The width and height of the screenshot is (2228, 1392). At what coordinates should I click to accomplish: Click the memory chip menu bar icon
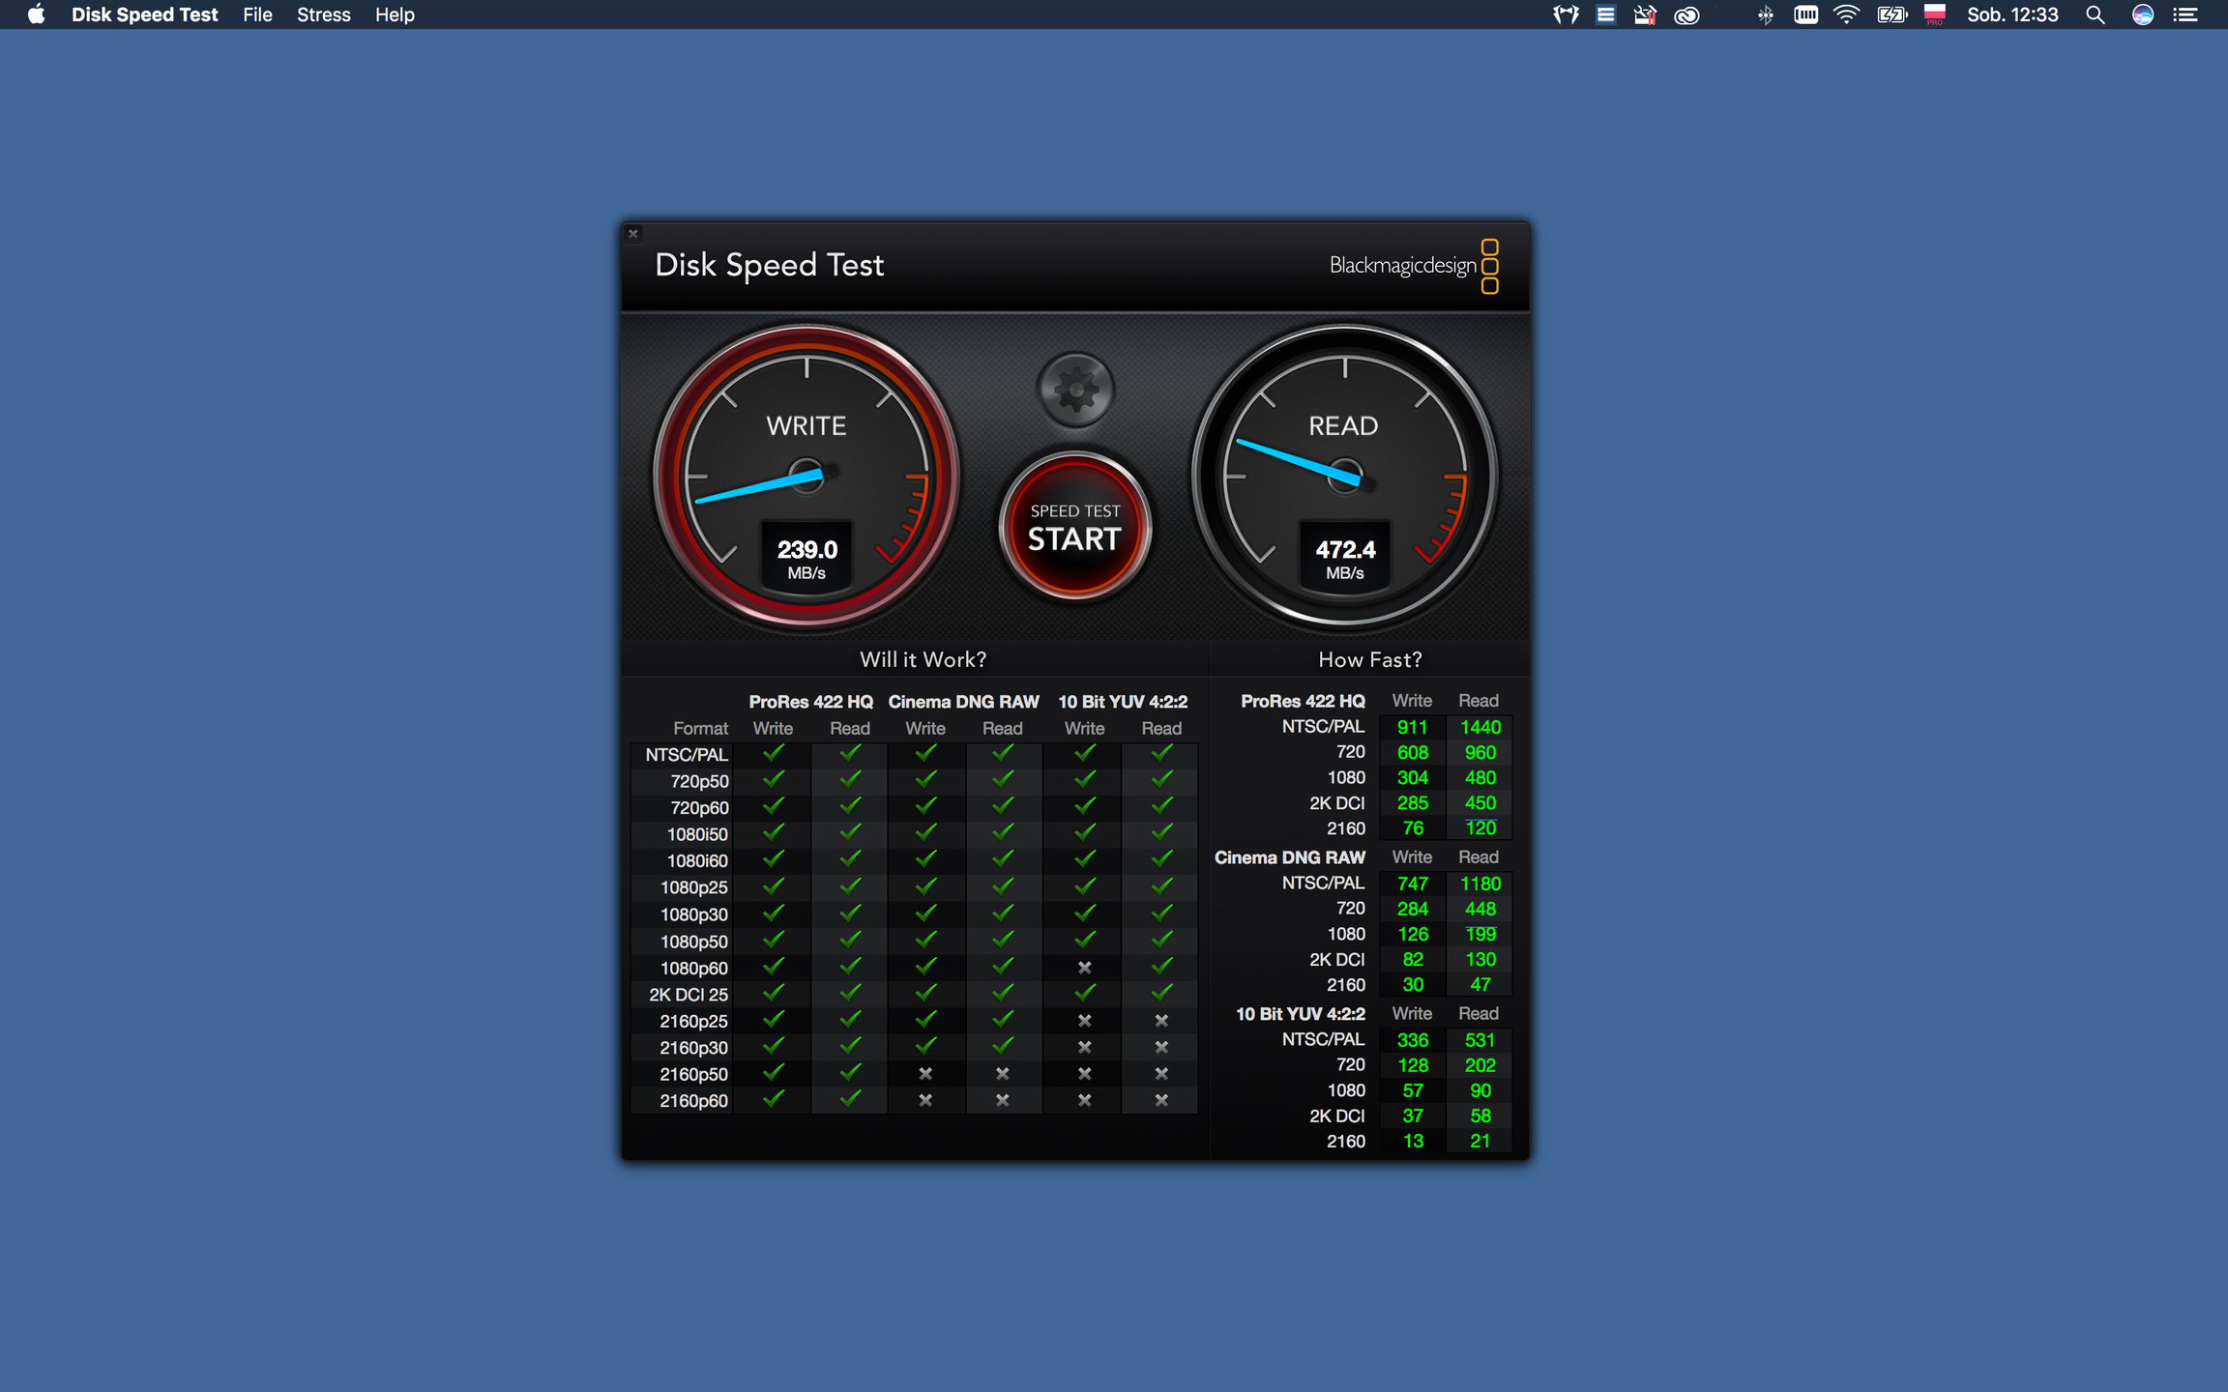[x=1805, y=14]
